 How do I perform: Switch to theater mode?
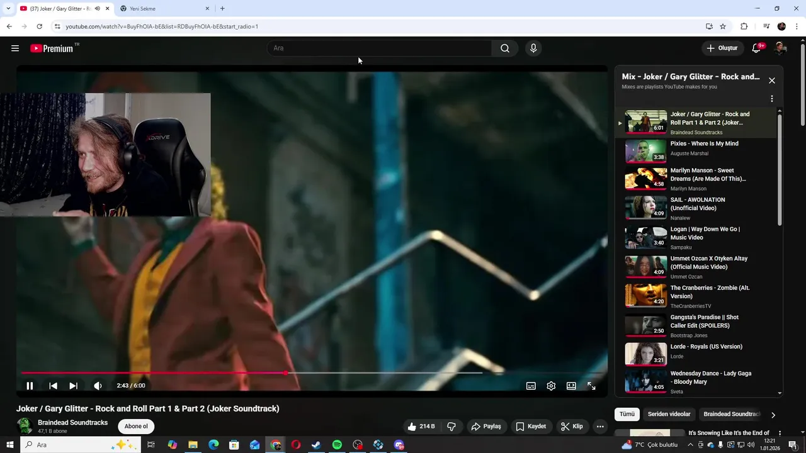[571, 386]
